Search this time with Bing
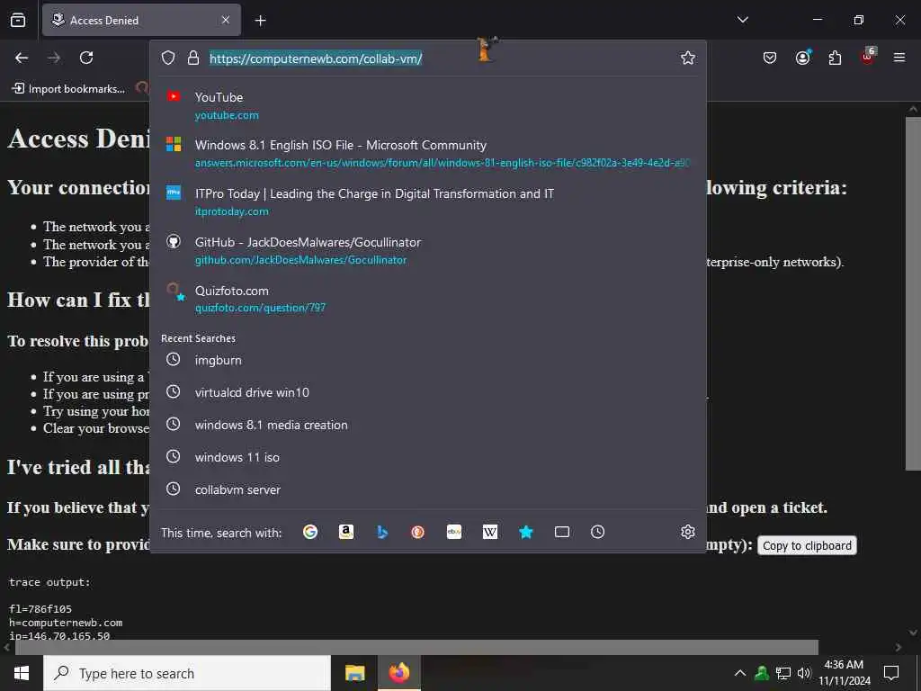Screen dimensions: 921x691 coord(381,532)
